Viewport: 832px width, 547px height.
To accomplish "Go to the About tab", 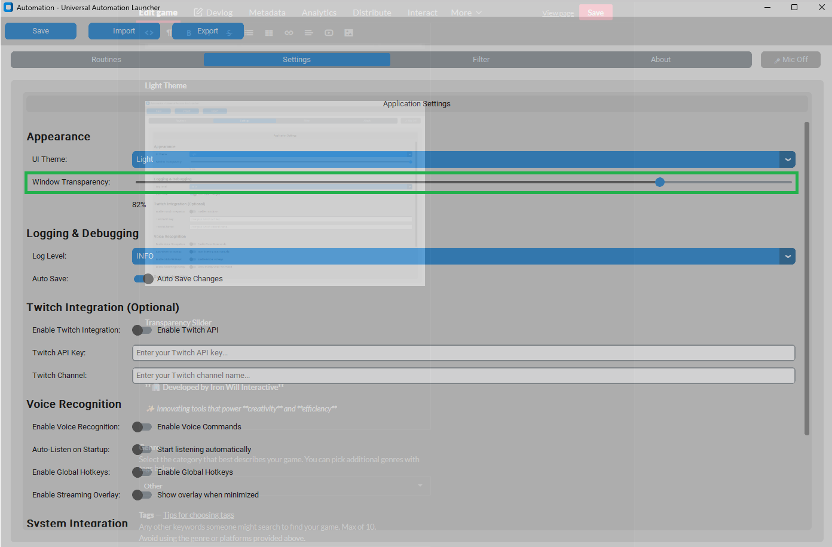I will (x=660, y=60).
